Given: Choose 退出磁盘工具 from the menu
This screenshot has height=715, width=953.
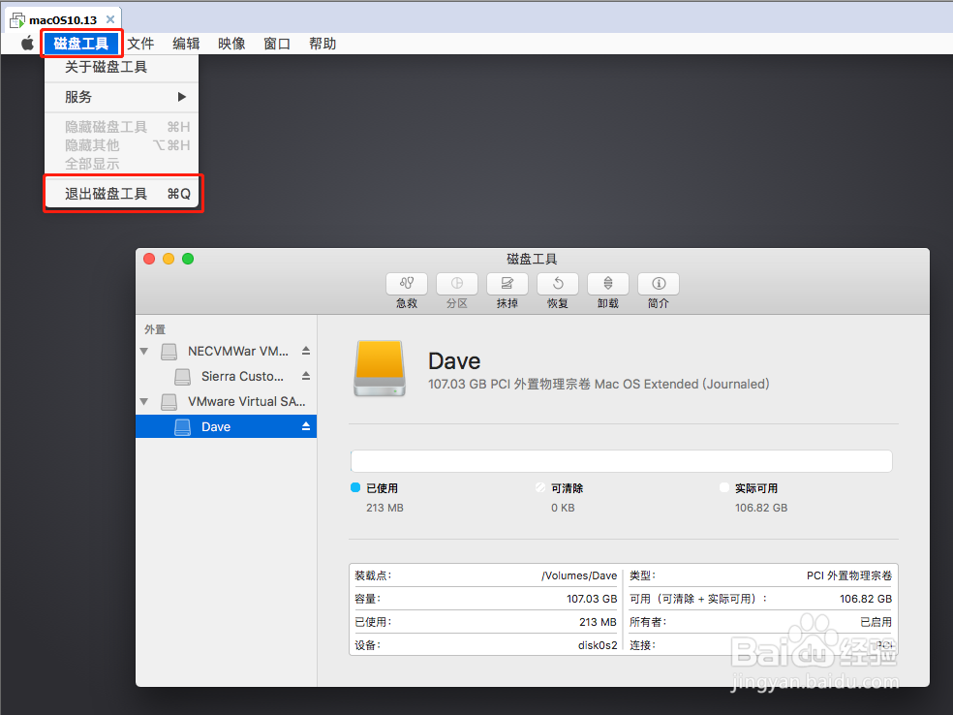Looking at the screenshot, I should pos(122,194).
